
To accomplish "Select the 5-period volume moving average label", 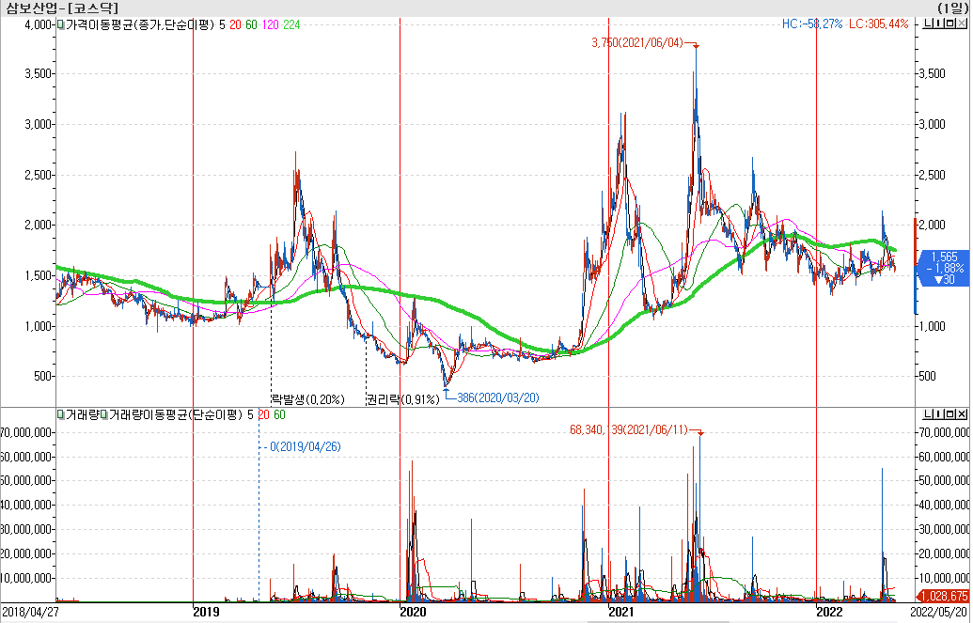I will [250, 414].
